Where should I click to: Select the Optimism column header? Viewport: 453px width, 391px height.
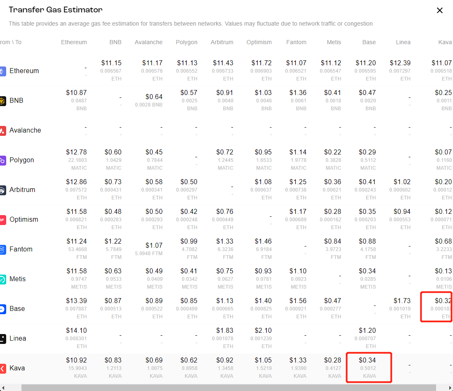259,42
